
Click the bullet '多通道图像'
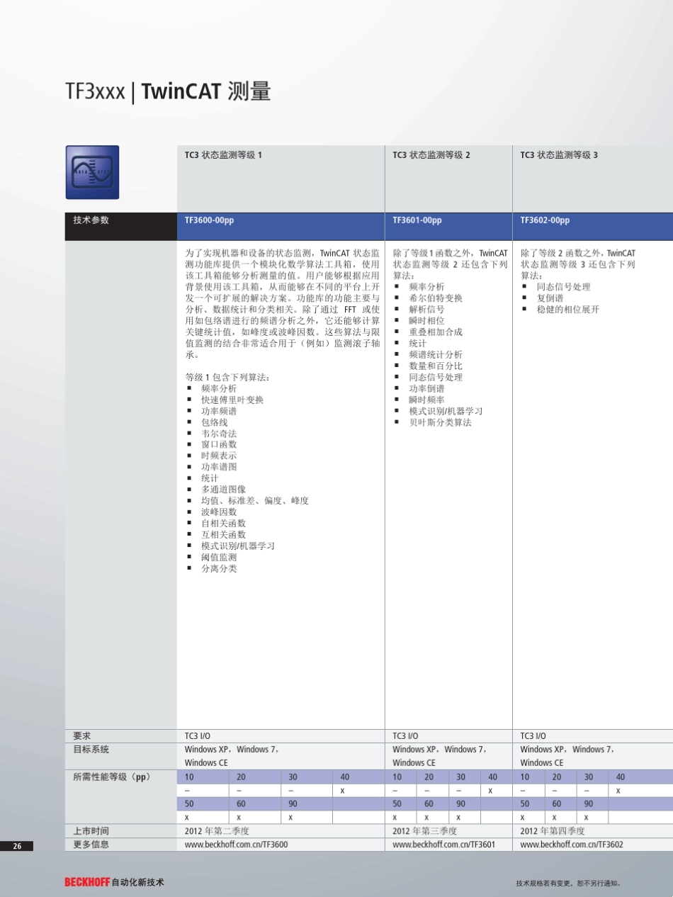pos(224,490)
